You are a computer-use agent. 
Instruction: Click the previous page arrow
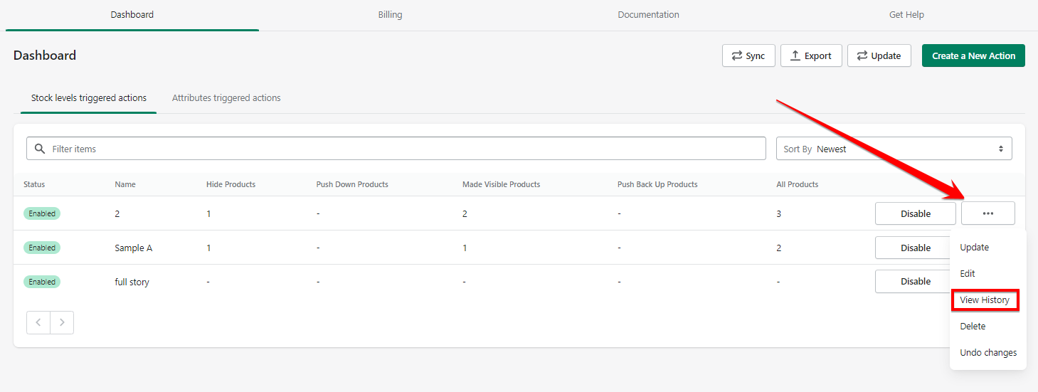click(x=38, y=322)
